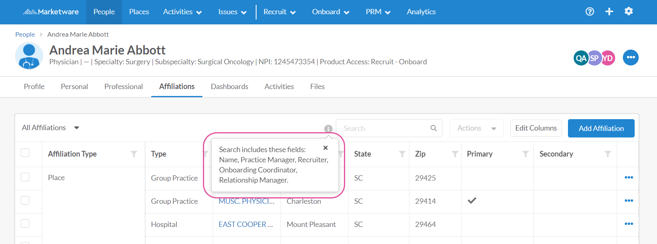Switch to the Personal tab
Screen dimensions: 657x244
point(74,87)
